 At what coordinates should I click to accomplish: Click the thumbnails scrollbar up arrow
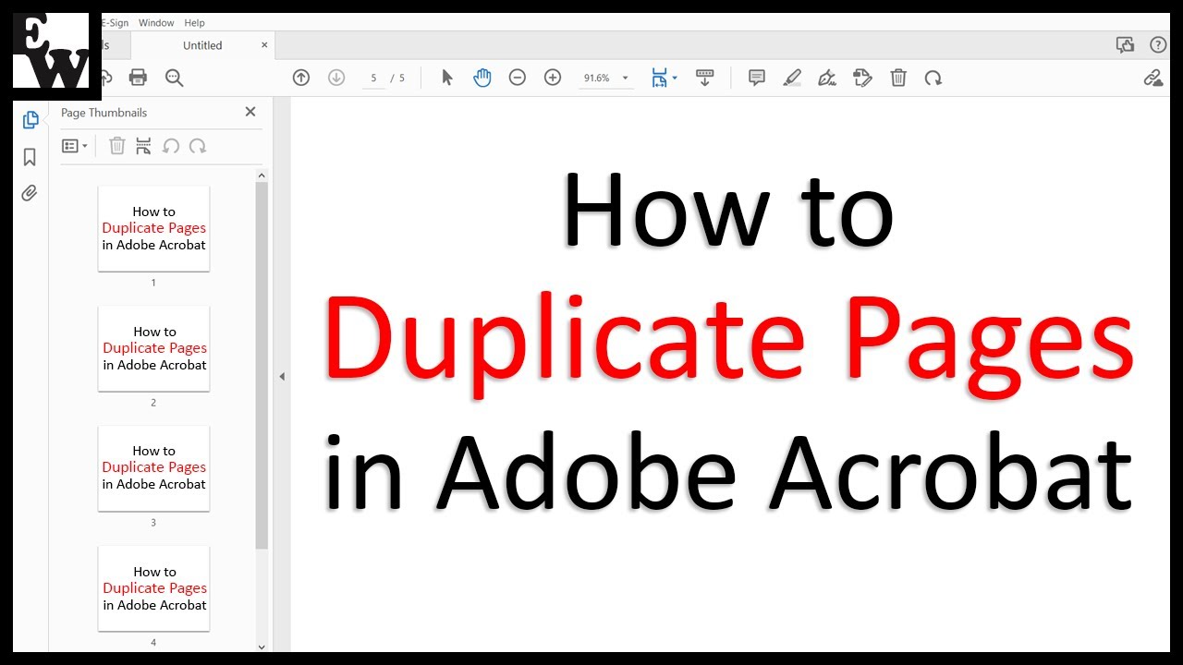(262, 175)
